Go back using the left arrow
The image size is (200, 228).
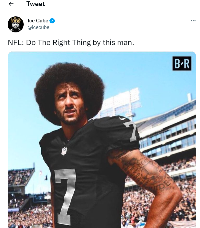11,4
